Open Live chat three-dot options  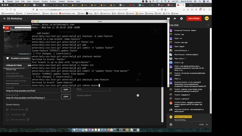208,25
